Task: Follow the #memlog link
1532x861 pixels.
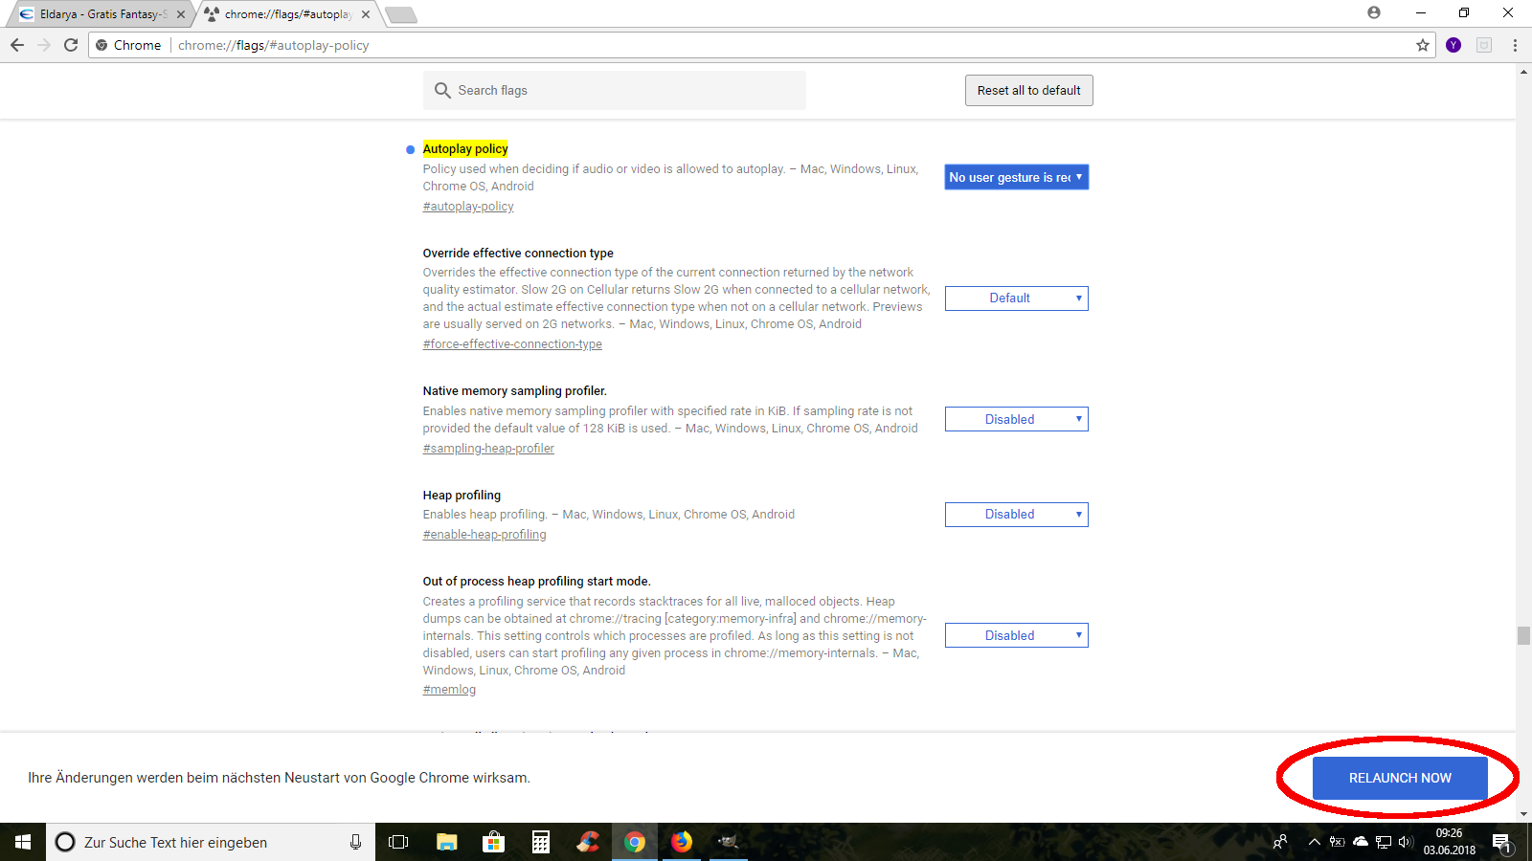Action: (449, 690)
